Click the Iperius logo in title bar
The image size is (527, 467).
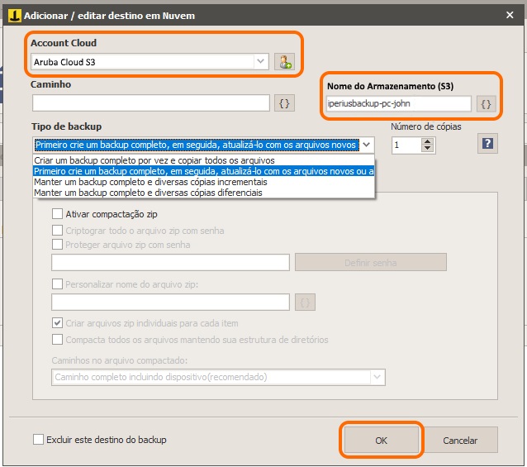pos(15,16)
